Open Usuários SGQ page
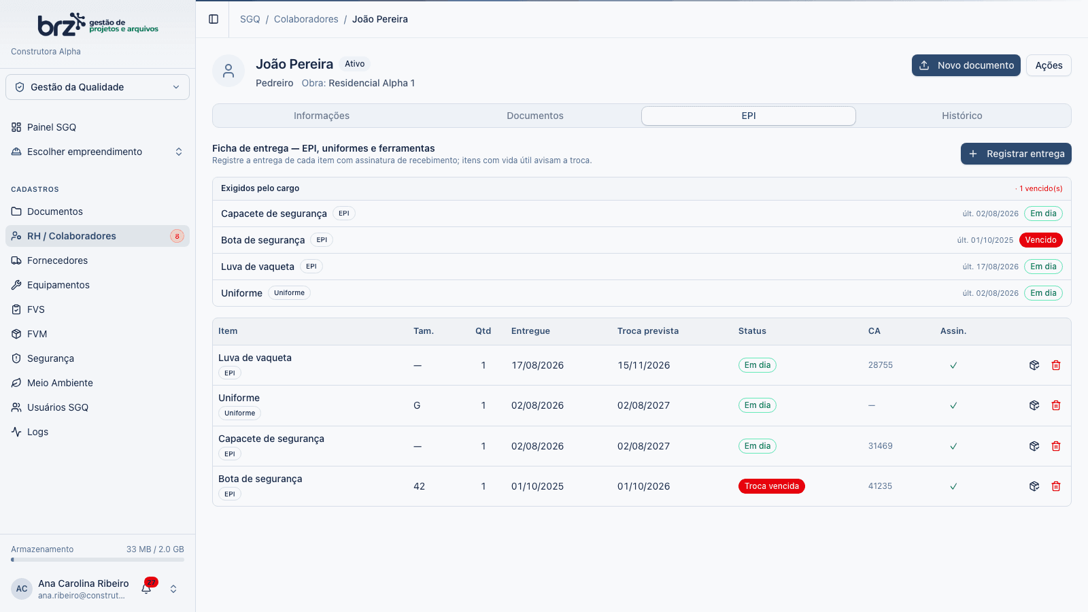Screen dimensions: 1088x612 97,407
